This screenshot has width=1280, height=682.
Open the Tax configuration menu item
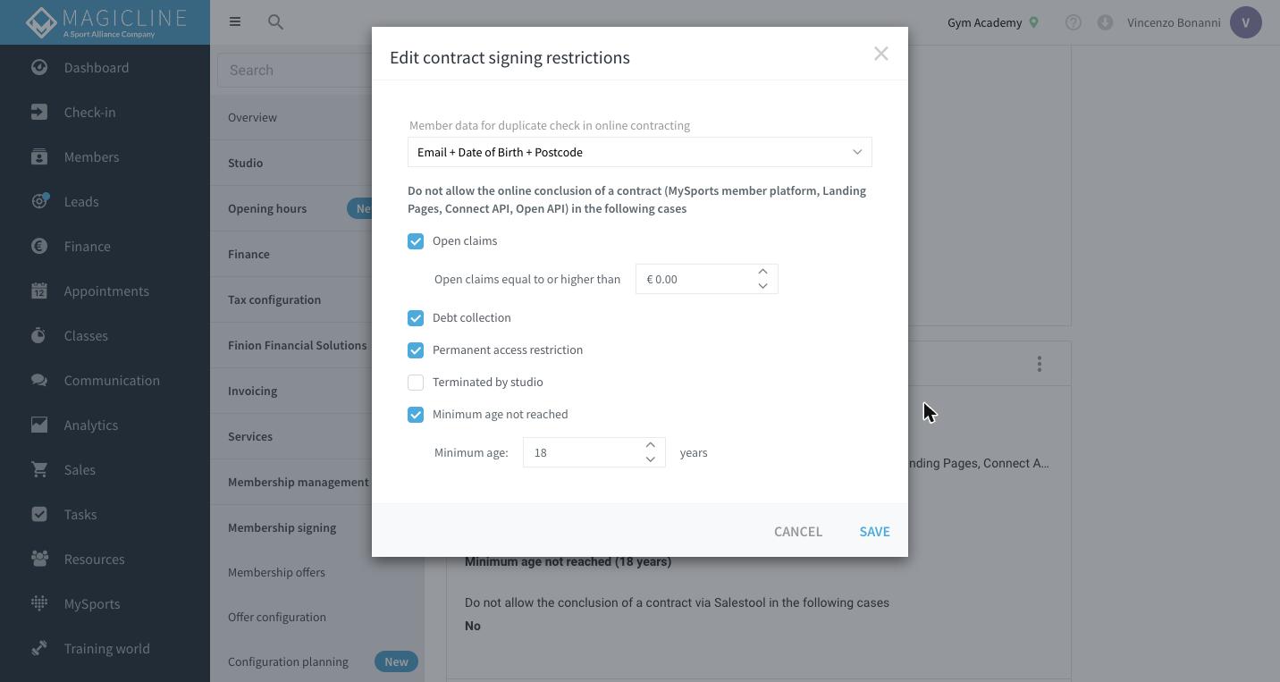point(274,299)
